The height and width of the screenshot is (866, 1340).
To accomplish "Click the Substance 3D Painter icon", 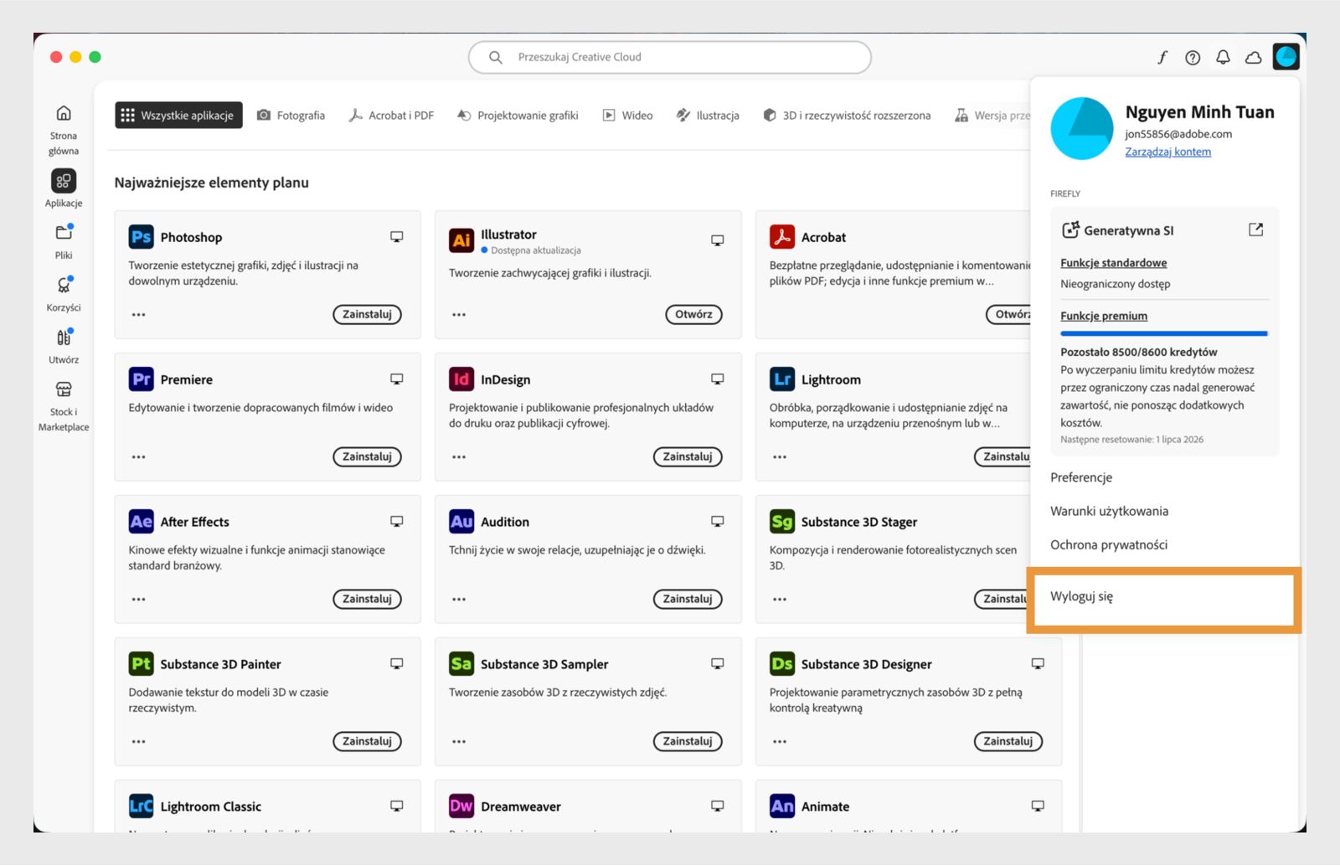I will (142, 664).
